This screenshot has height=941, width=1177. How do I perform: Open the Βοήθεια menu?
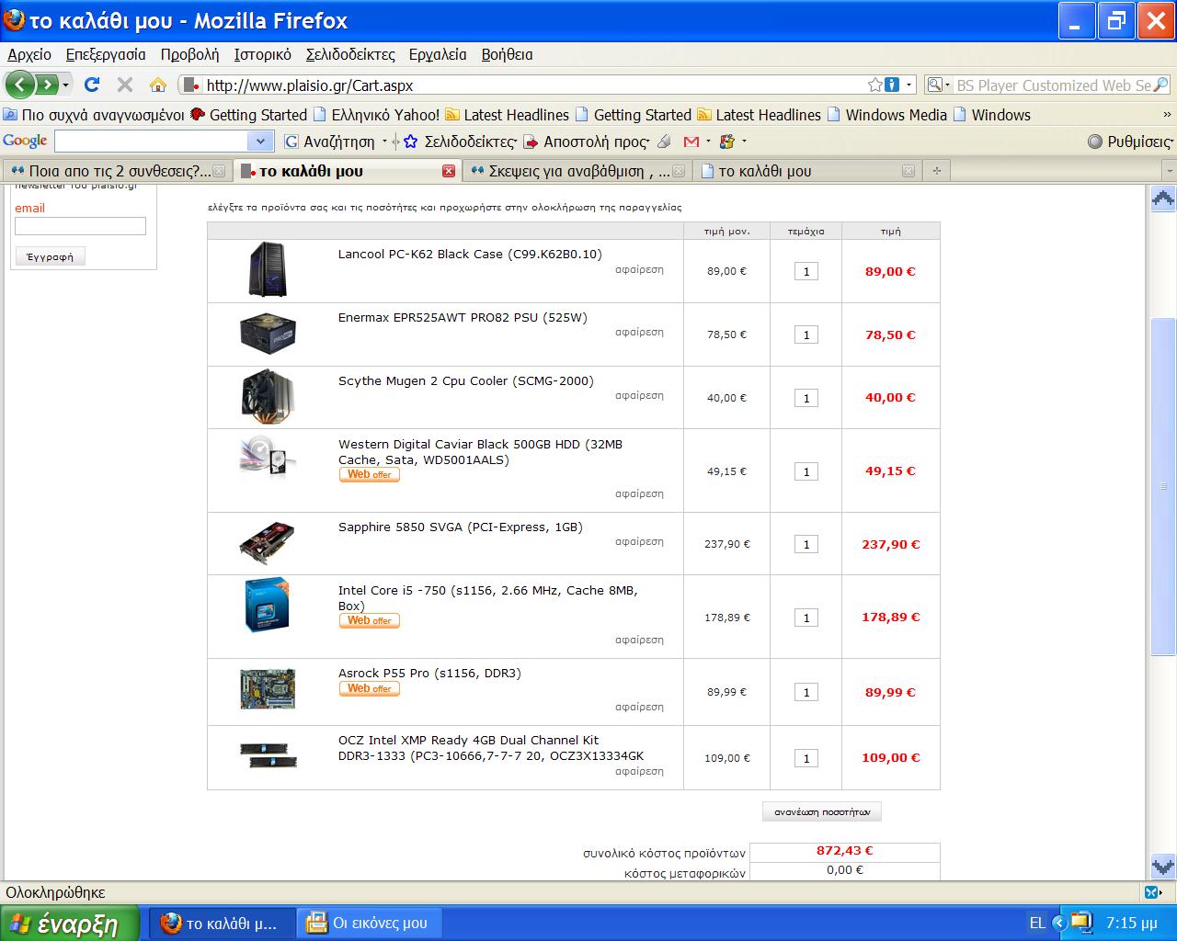tap(507, 54)
